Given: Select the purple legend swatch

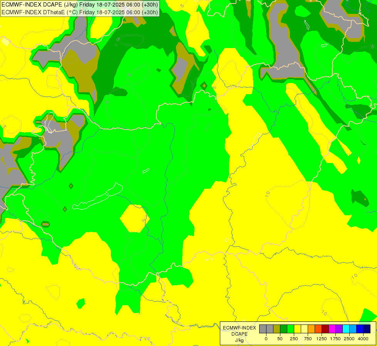Looking at the screenshot, I should pyautogui.click(x=339, y=329).
